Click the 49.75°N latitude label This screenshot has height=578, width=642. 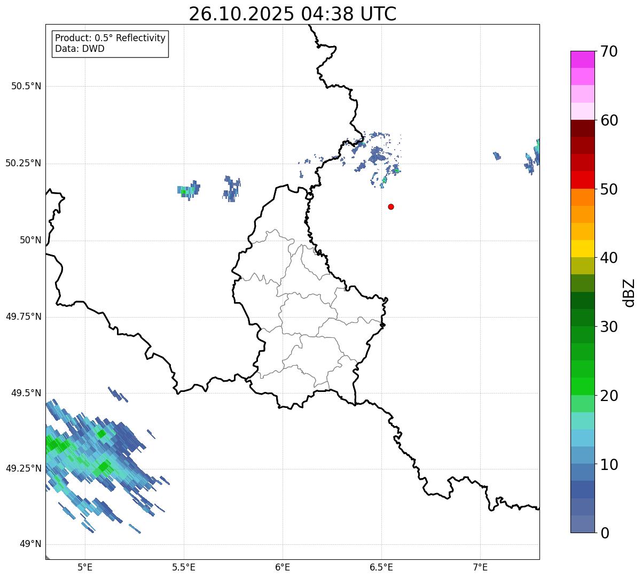pos(24,317)
